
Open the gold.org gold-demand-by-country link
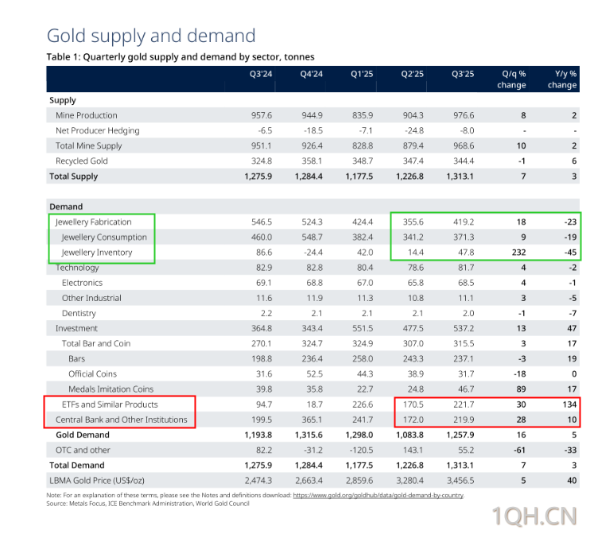[x=378, y=495]
